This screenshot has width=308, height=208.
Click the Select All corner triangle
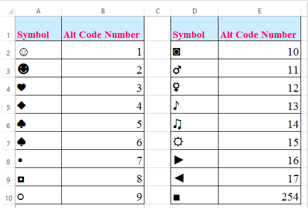(x=10, y=11)
